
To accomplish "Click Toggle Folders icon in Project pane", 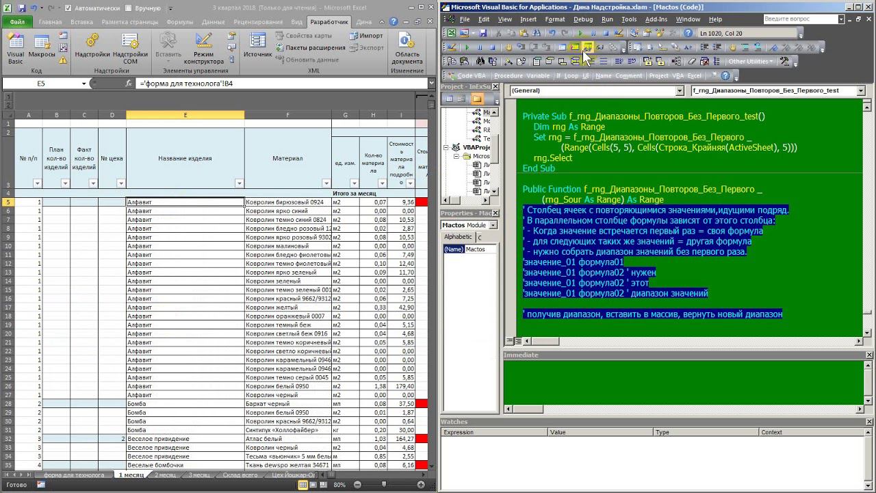I will pyautogui.click(x=477, y=99).
